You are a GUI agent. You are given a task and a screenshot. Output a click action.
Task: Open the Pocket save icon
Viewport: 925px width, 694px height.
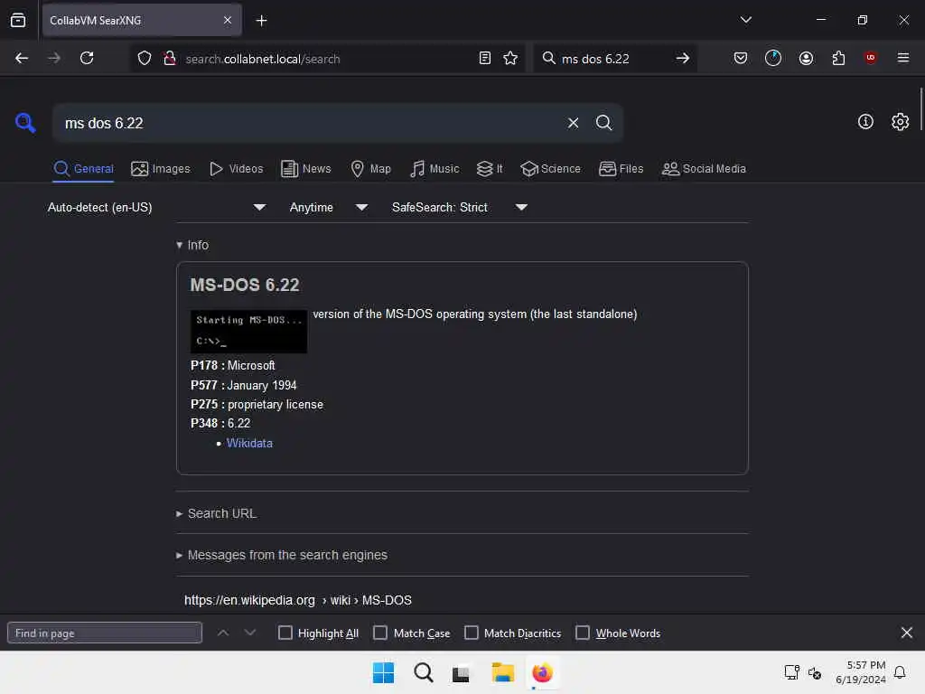point(741,58)
